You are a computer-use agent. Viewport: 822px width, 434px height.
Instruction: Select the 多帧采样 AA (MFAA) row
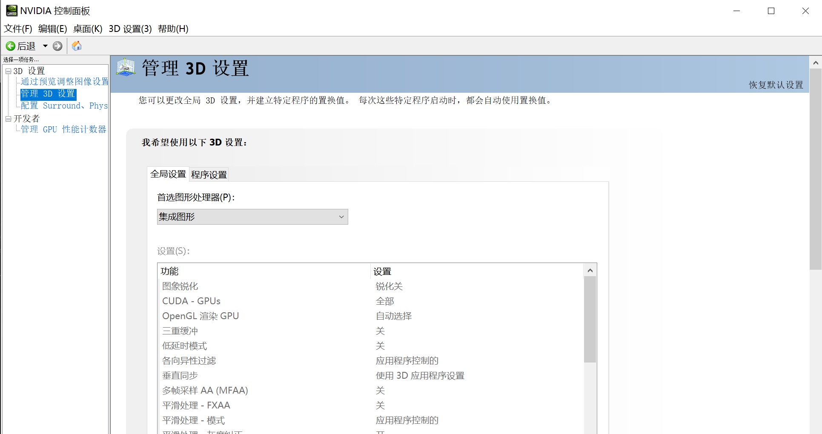pos(370,391)
